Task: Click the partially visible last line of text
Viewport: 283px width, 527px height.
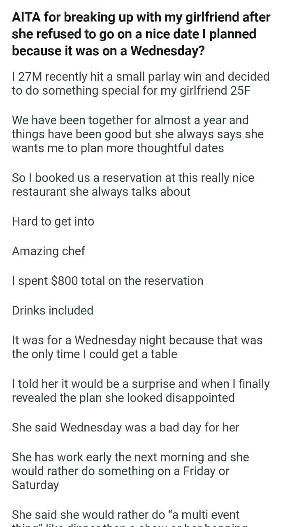Action: [x=129, y=525]
